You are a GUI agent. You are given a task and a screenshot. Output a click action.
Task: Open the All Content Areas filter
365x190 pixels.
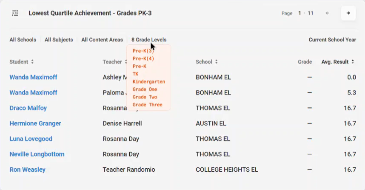click(102, 40)
